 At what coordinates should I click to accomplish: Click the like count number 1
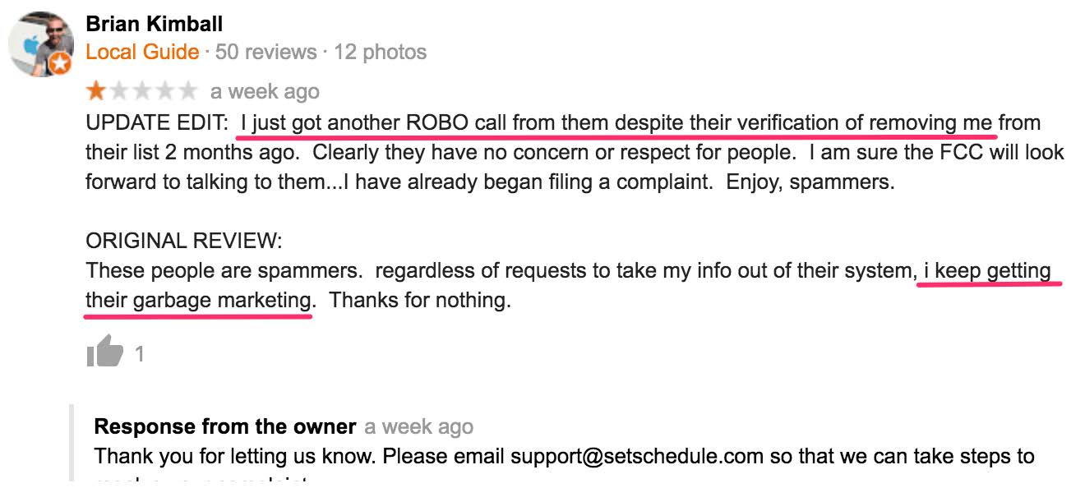[x=140, y=354]
